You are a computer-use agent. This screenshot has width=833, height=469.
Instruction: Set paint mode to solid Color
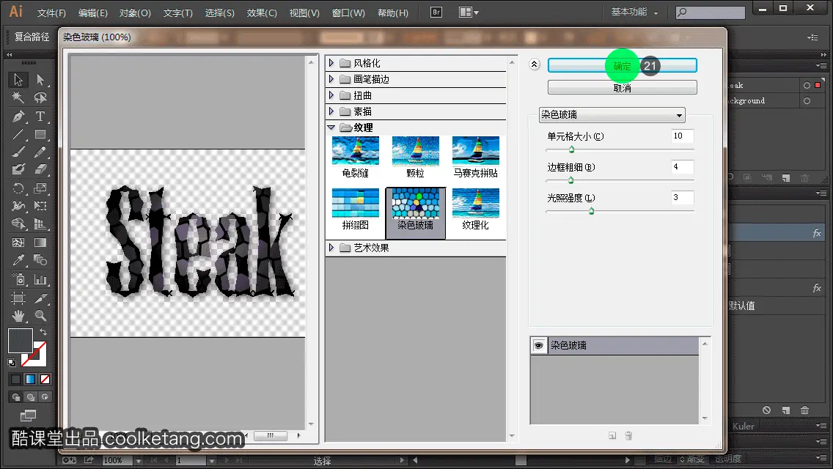[x=16, y=380]
